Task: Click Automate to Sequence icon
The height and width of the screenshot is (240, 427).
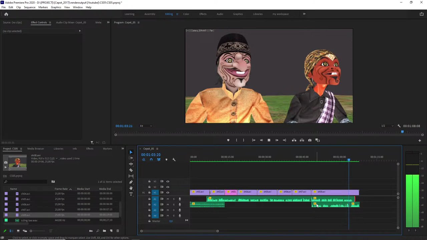Action: (91, 231)
